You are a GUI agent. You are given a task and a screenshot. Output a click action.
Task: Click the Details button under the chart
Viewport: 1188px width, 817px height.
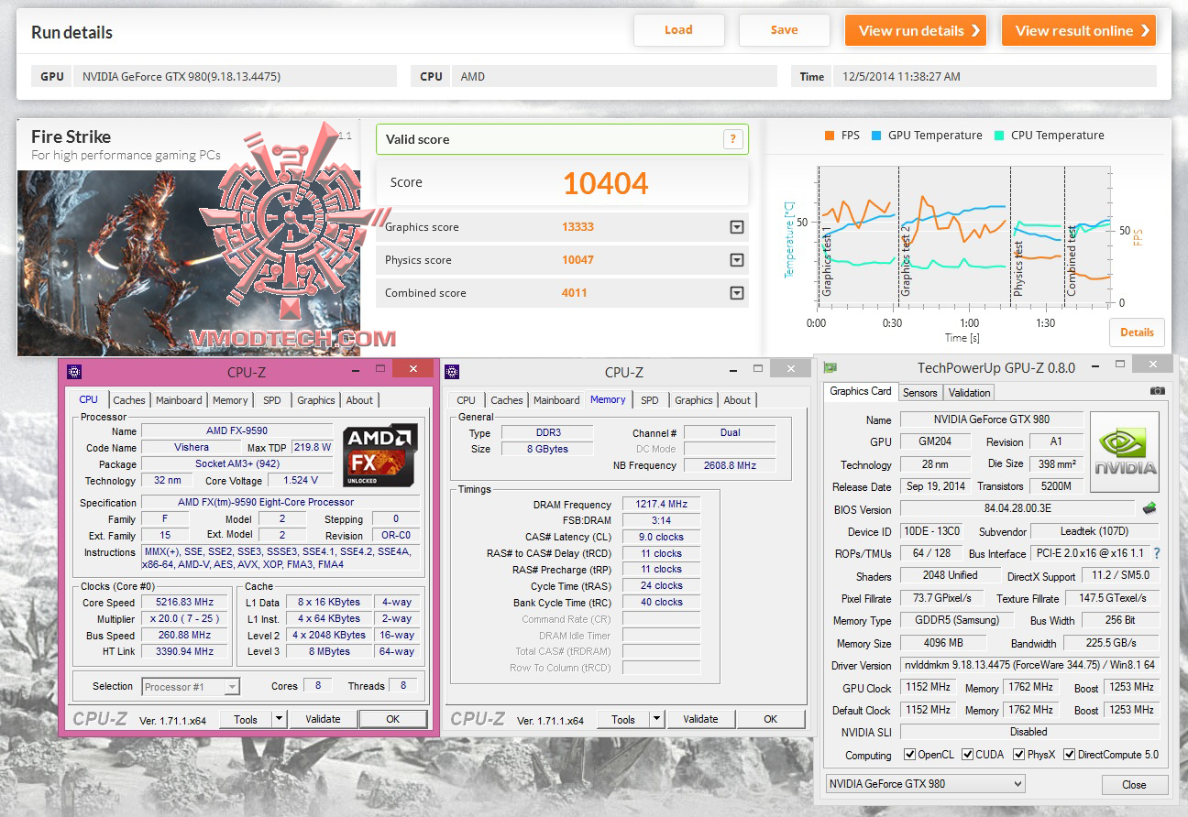click(x=1137, y=332)
